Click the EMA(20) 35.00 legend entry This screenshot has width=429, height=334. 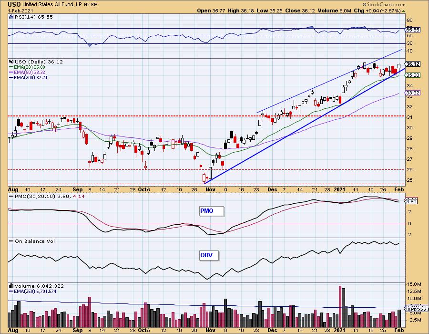click(x=30, y=67)
